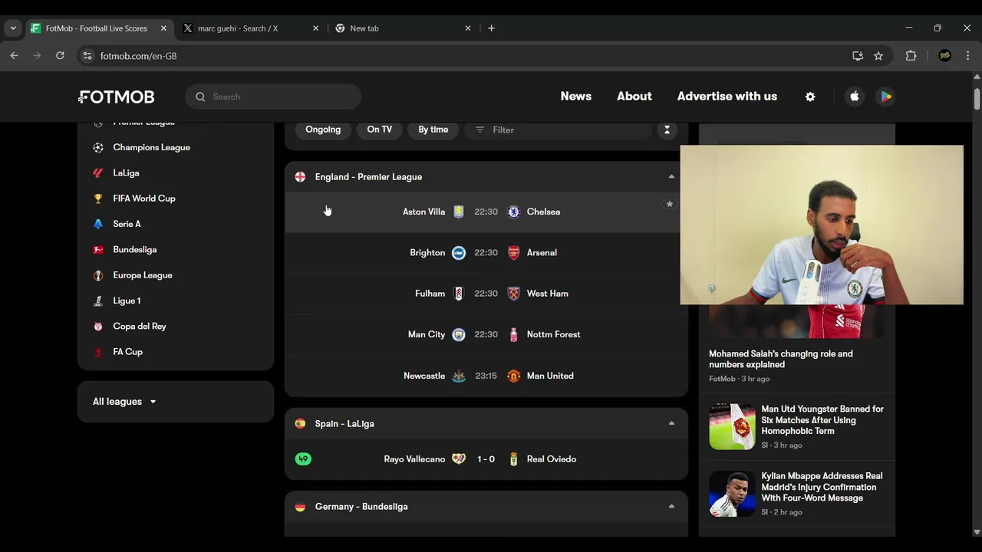Click the Ligue 1 logo icon
This screenshot has height=552, width=982.
point(98,301)
